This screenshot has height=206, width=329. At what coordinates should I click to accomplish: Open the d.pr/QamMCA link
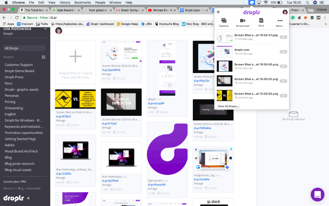click(x=111, y=70)
